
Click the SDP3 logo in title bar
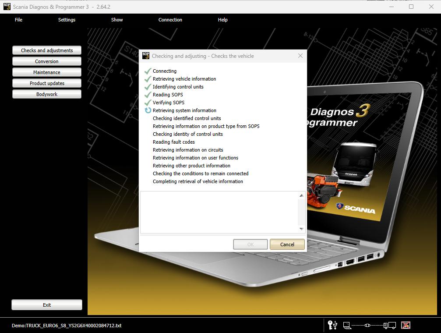7,7
